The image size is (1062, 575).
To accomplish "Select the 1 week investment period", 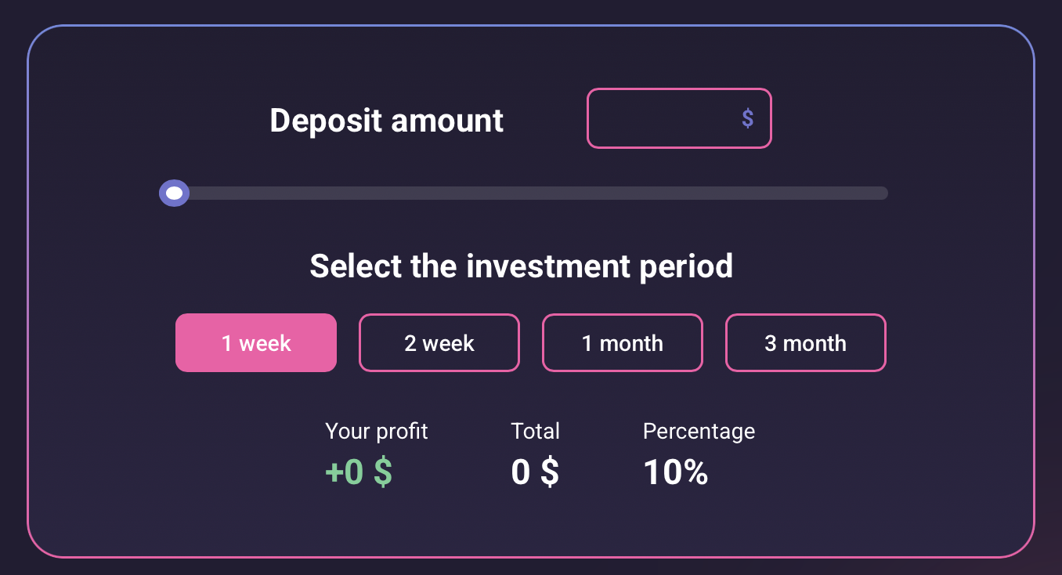I will [x=256, y=343].
